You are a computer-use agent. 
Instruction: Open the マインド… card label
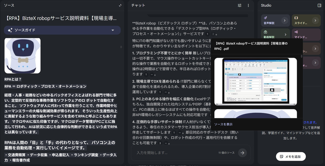coord(301,37)
